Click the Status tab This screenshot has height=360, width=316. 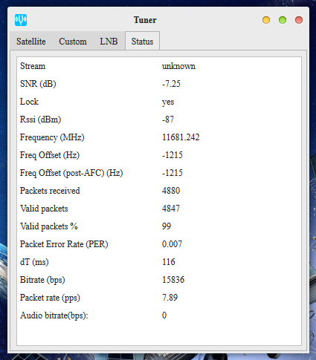coord(142,42)
